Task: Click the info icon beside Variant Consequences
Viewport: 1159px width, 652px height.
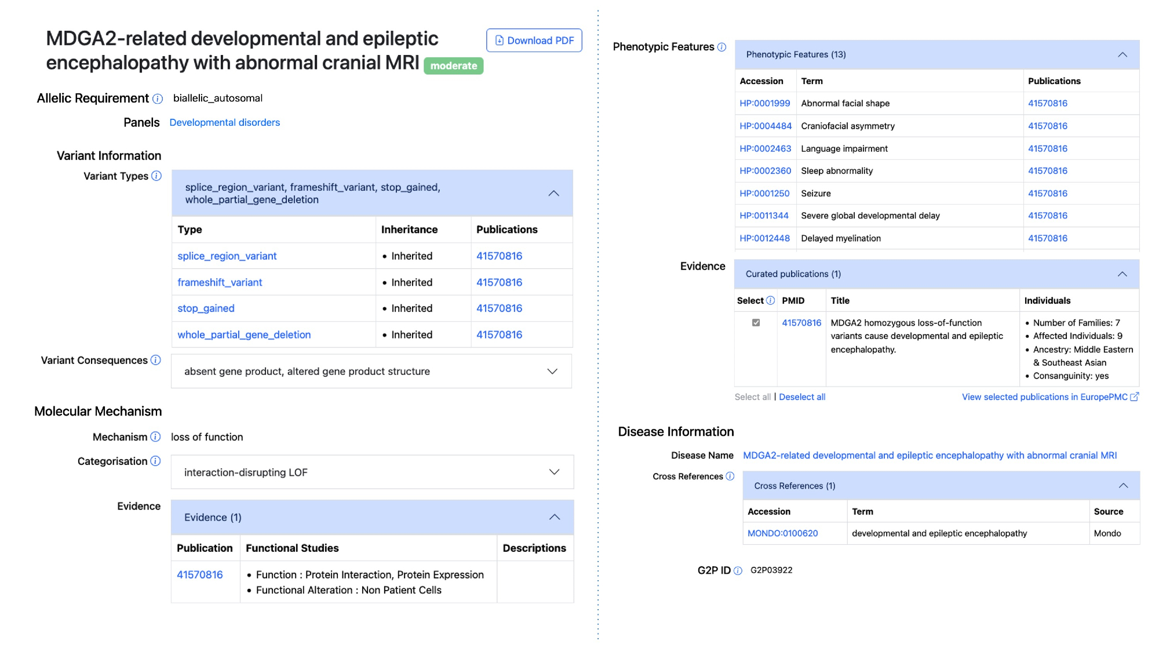Action: point(156,360)
